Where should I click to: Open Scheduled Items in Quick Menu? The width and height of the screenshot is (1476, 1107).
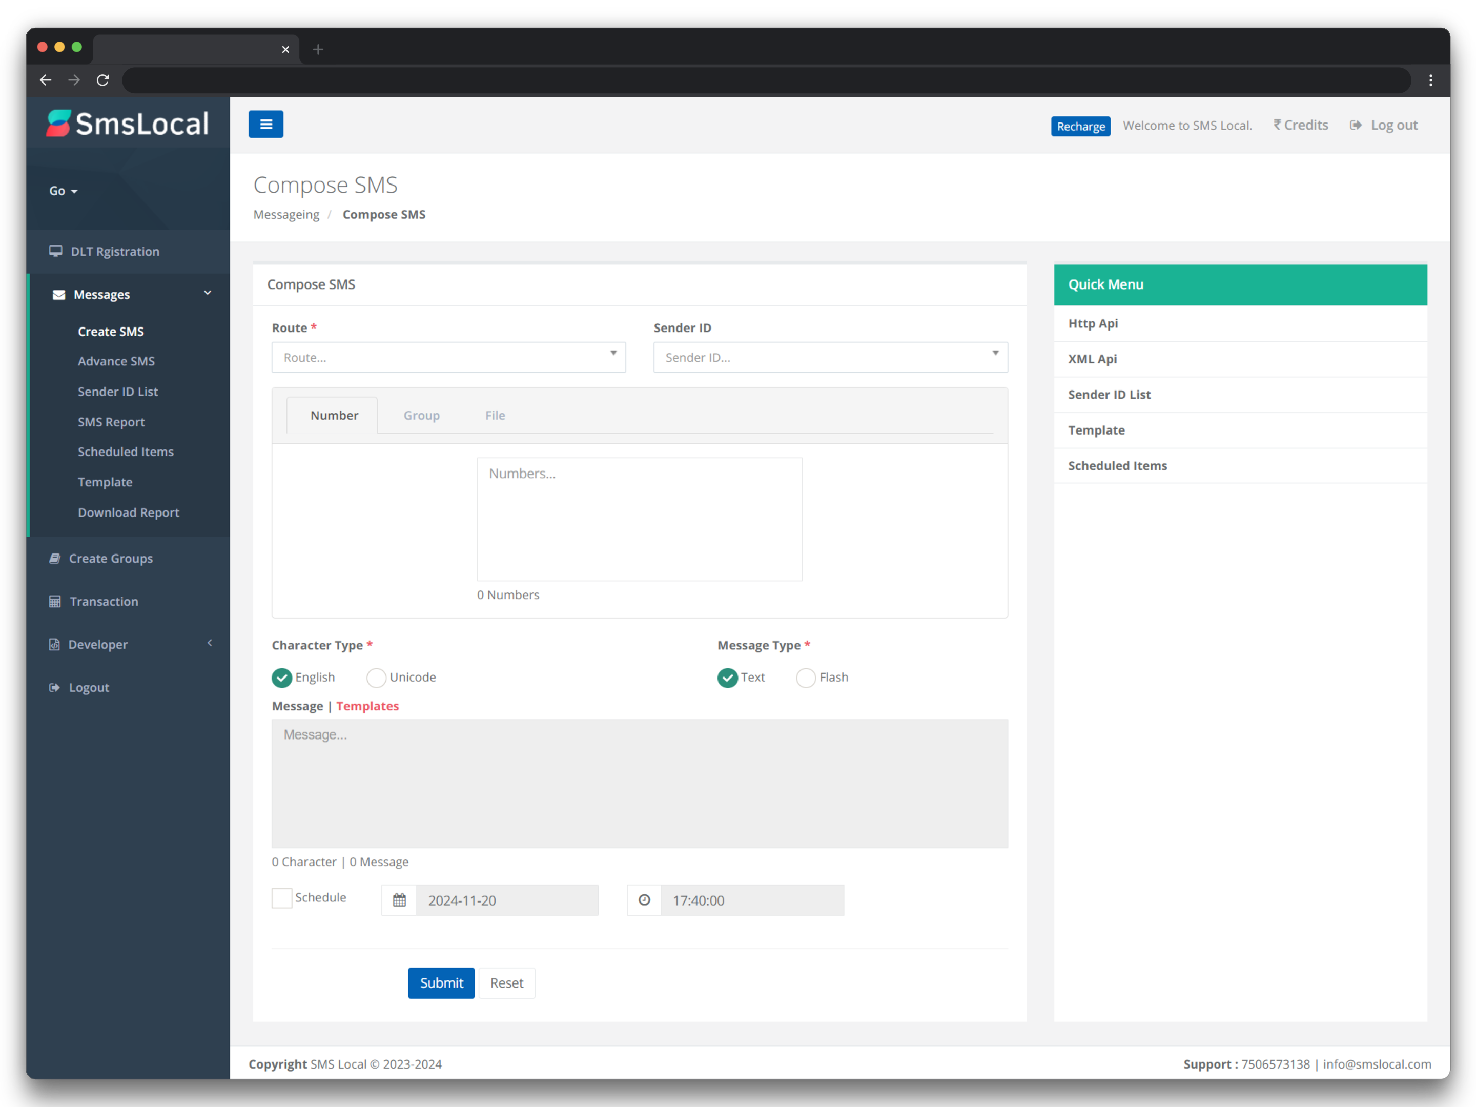click(x=1240, y=466)
